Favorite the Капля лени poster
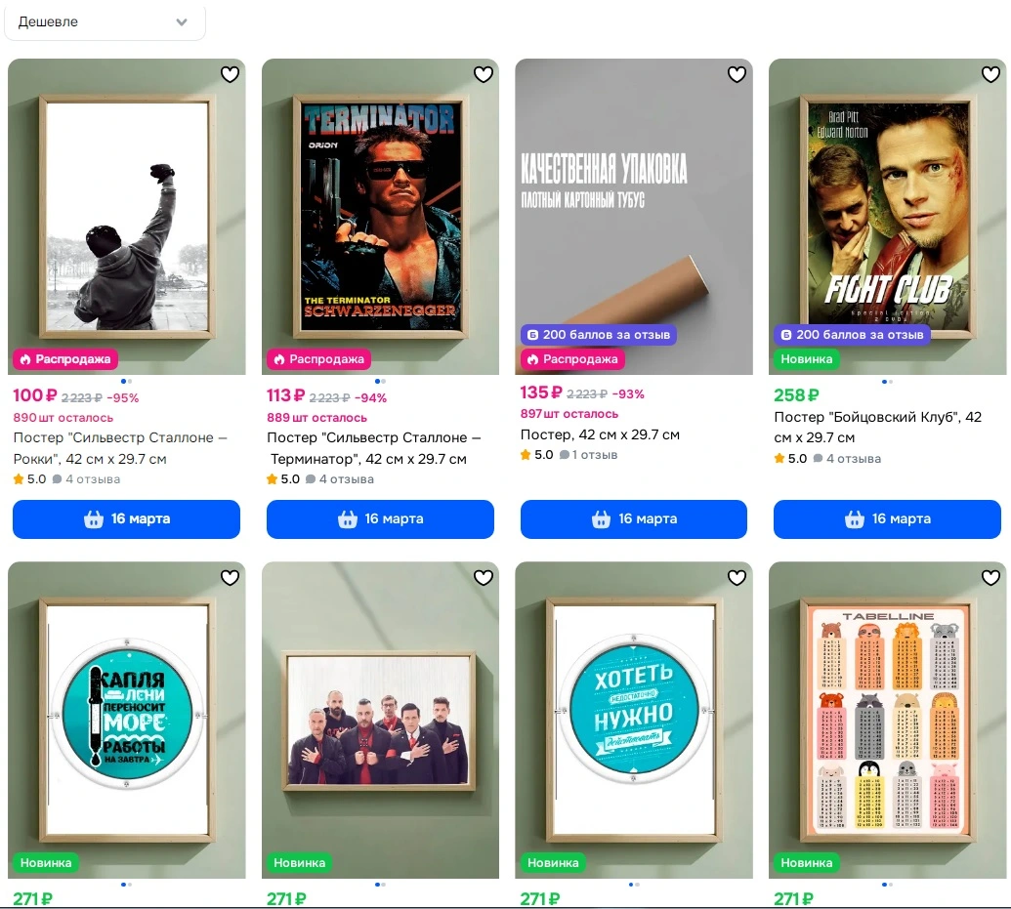Viewport: 1011px width, 909px height. tap(230, 578)
